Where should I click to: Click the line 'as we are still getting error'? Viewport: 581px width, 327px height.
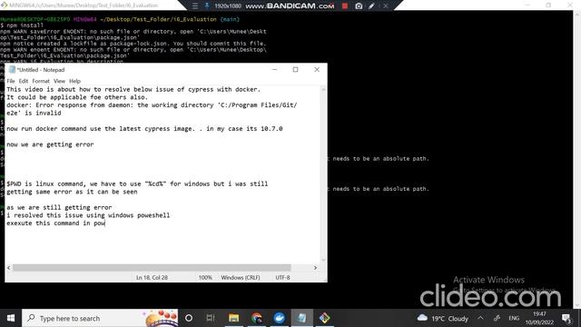[59, 207]
